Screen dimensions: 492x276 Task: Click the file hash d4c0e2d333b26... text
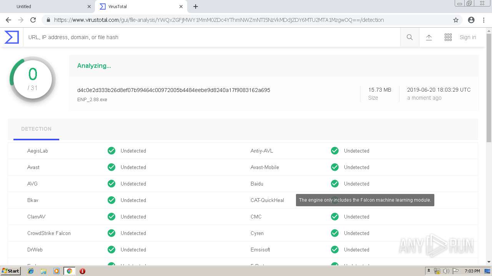click(x=174, y=90)
